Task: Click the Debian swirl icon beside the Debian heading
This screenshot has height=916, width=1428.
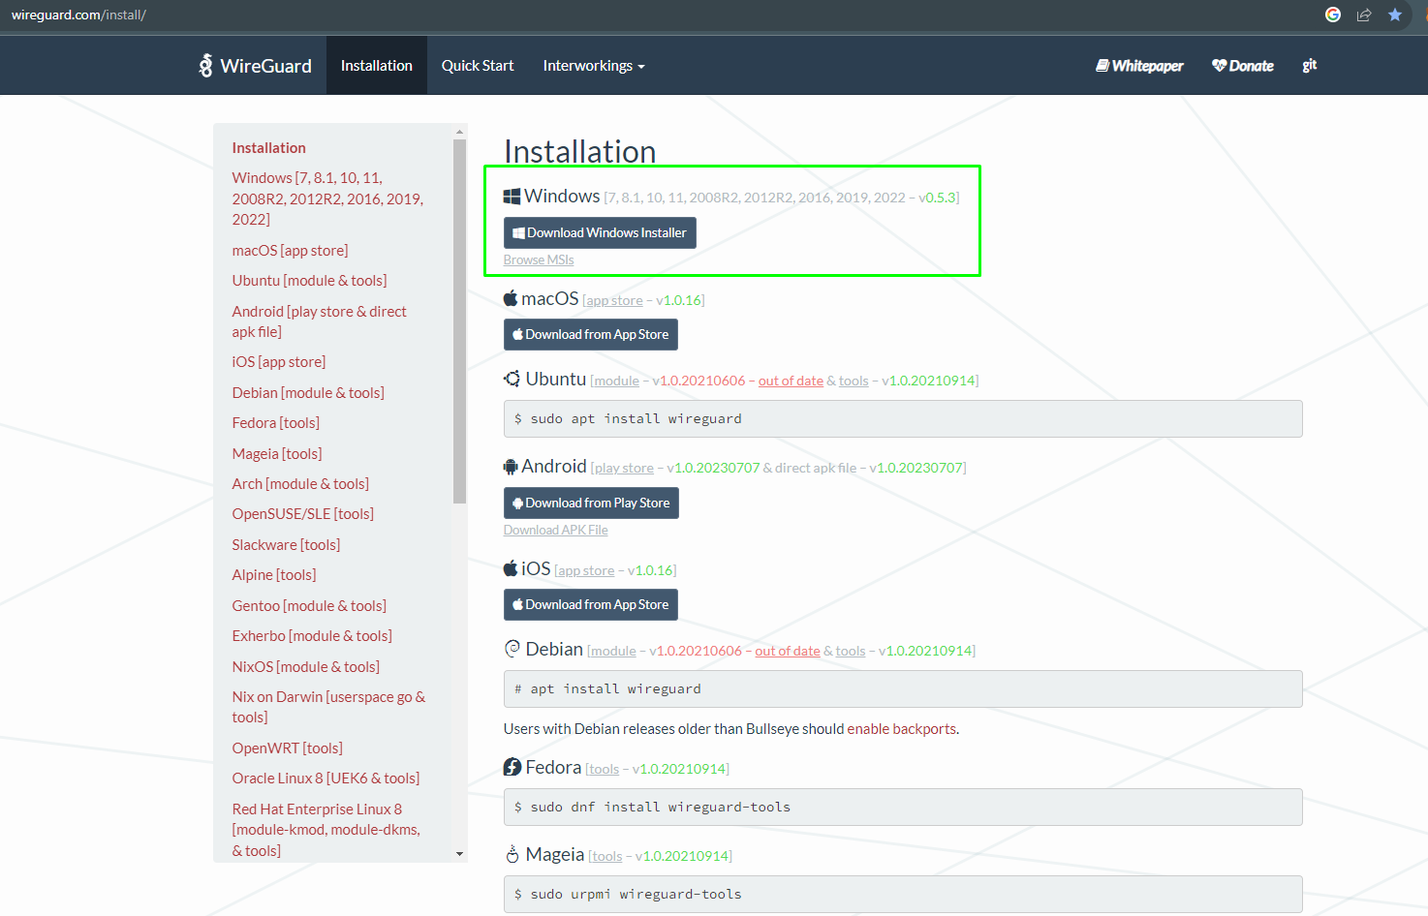Action: tap(512, 649)
